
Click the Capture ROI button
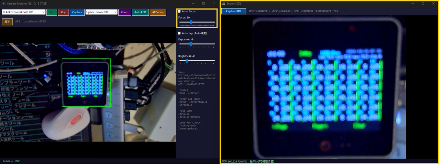(234, 11)
